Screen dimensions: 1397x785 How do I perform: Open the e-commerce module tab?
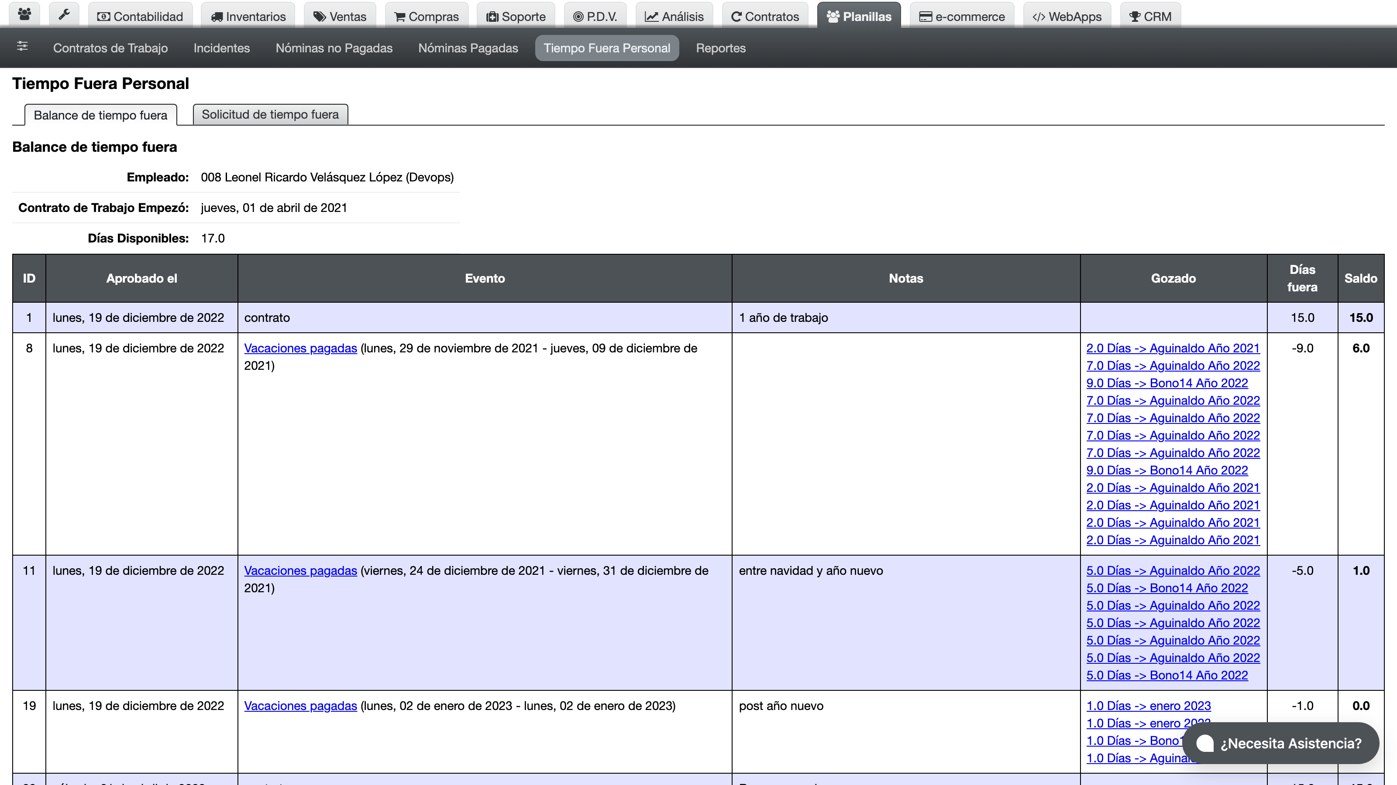(962, 16)
